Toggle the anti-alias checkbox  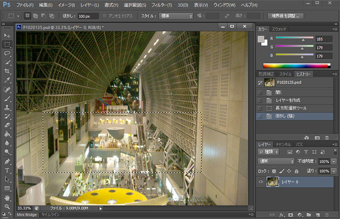(105, 16)
